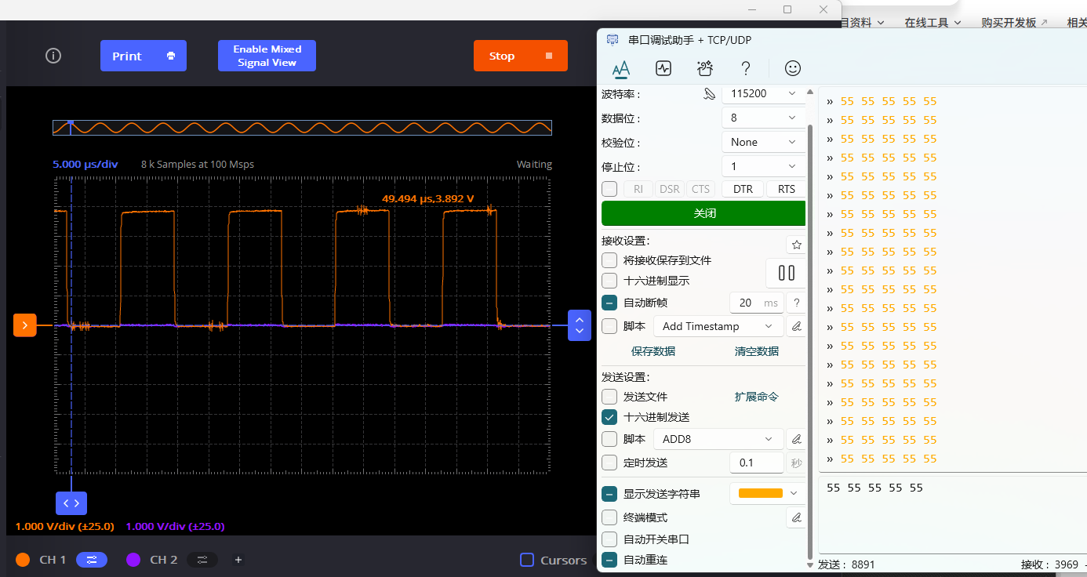Add a new channel with plus icon
The height and width of the screenshot is (577, 1087).
(238, 560)
